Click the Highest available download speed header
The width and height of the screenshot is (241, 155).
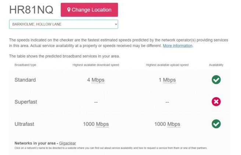[x=96, y=65]
